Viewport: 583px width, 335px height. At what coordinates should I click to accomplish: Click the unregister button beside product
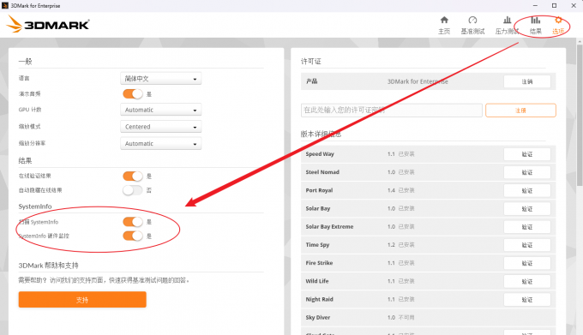tap(527, 81)
